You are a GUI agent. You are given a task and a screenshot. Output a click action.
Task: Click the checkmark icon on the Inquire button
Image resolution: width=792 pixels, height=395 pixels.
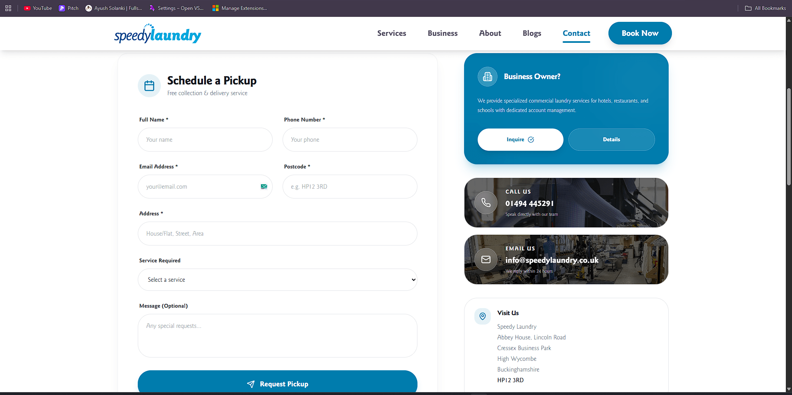[x=531, y=140]
